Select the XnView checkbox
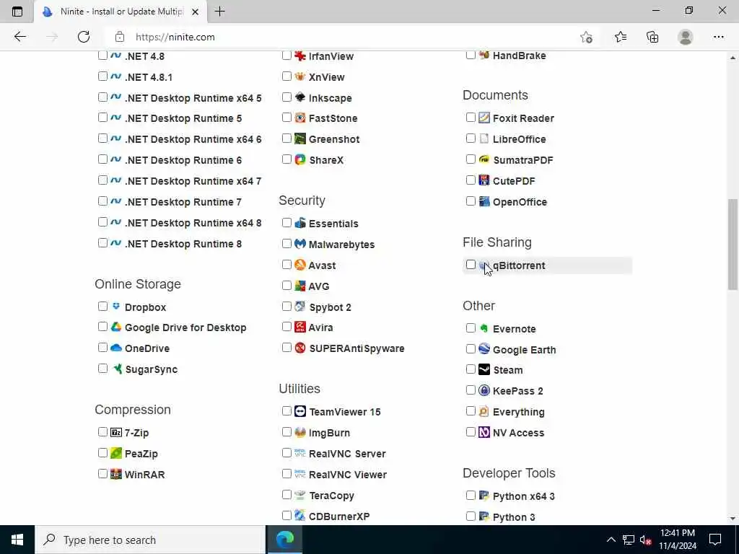Viewport: 739px width, 554px height. point(287,76)
